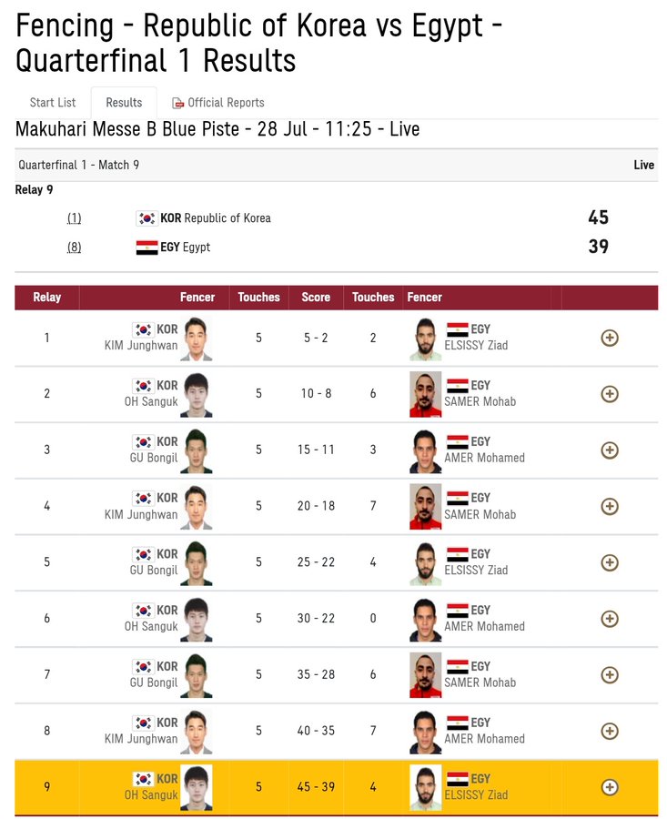Click OH Sanguk's photo in relay 9
This screenshot has height=819, width=667.
[x=196, y=787]
